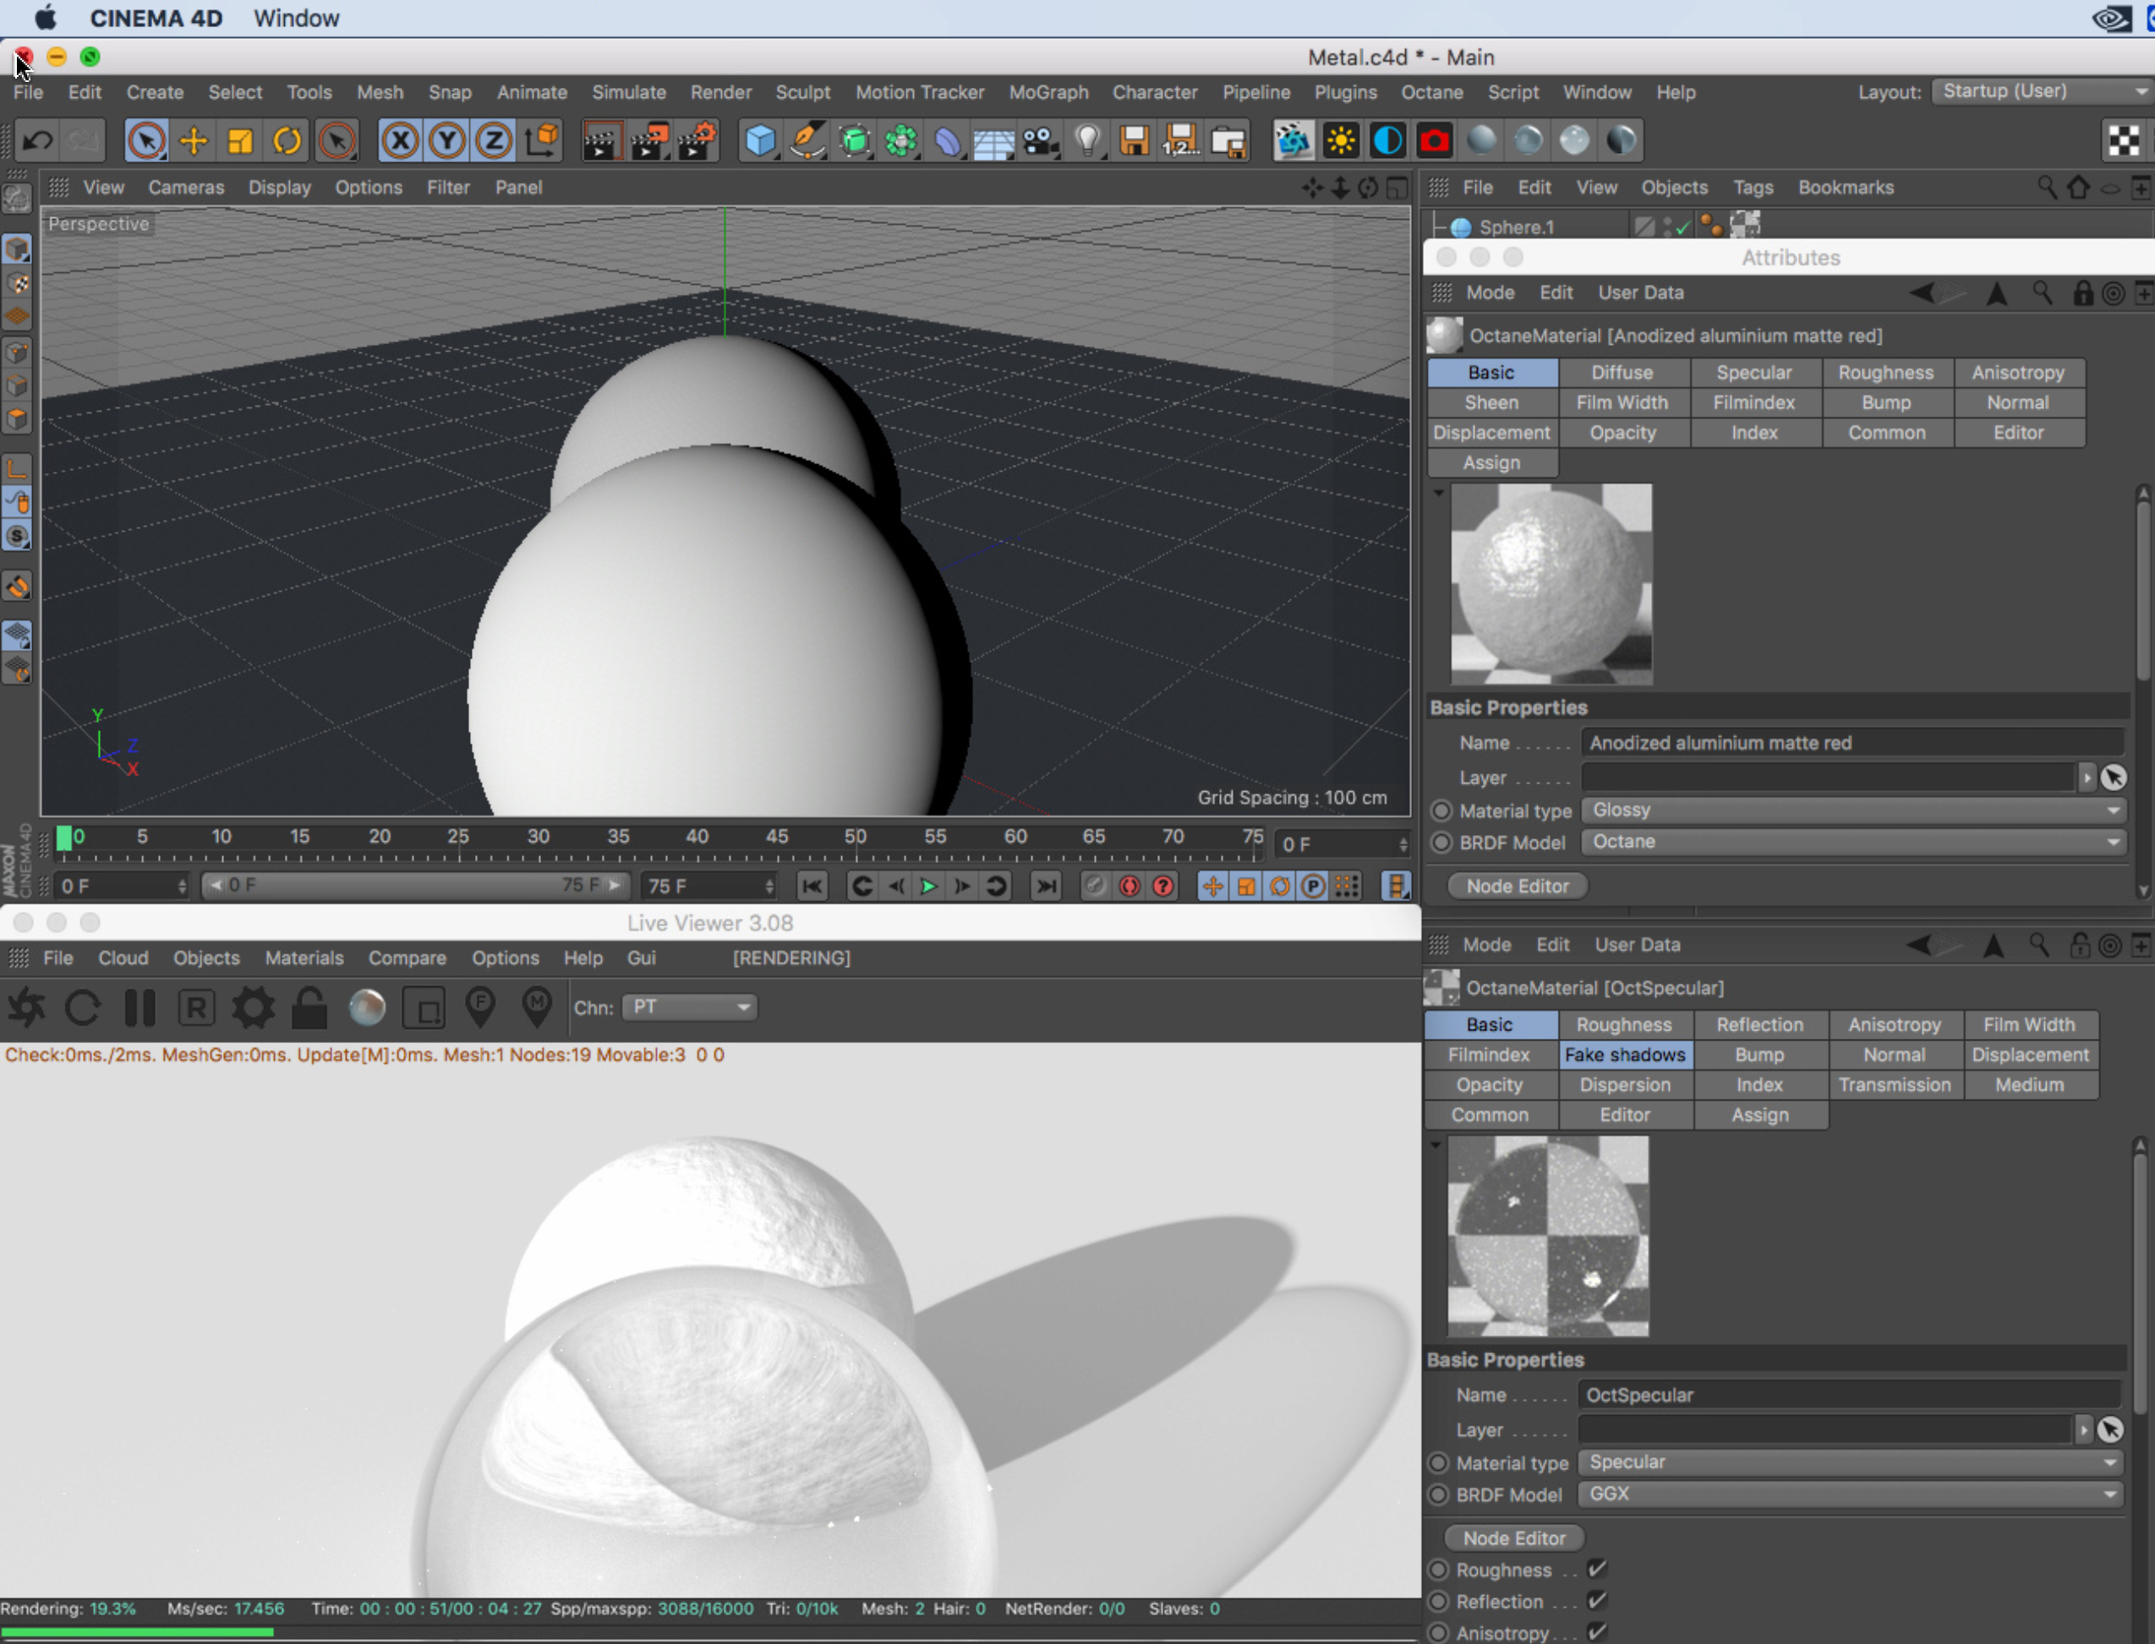The width and height of the screenshot is (2155, 1644).
Task: Open the MoGraph menu
Action: (x=1047, y=92)
